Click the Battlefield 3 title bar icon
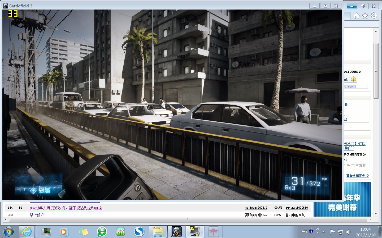This screenshot has height=238, width=382. click(5, 6)
